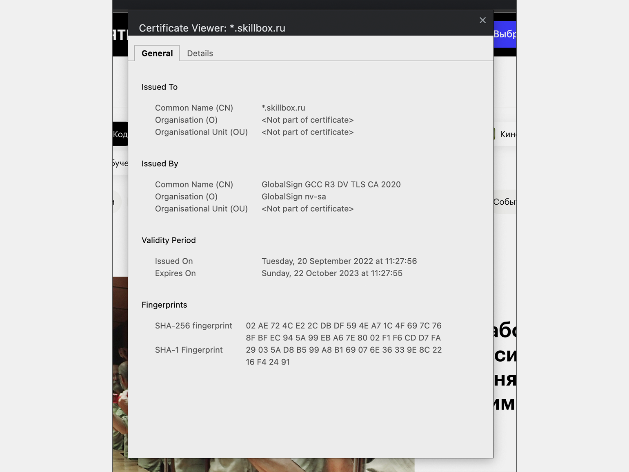This screenshot has width=629, height=472.
Task: Click the Certificate Viewer title text
Action: (212, 28)
